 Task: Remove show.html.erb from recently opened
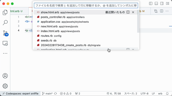click(x=133, y=12)
